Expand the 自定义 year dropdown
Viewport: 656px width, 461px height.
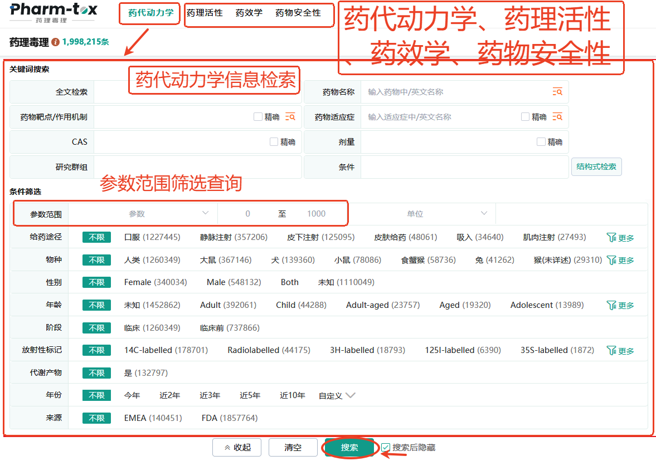click(x=337, y=396)
